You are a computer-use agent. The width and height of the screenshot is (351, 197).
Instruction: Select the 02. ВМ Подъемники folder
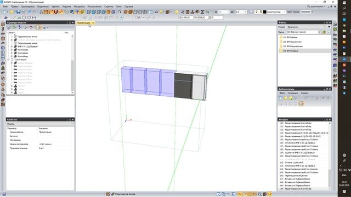click(x=292, y=42)
